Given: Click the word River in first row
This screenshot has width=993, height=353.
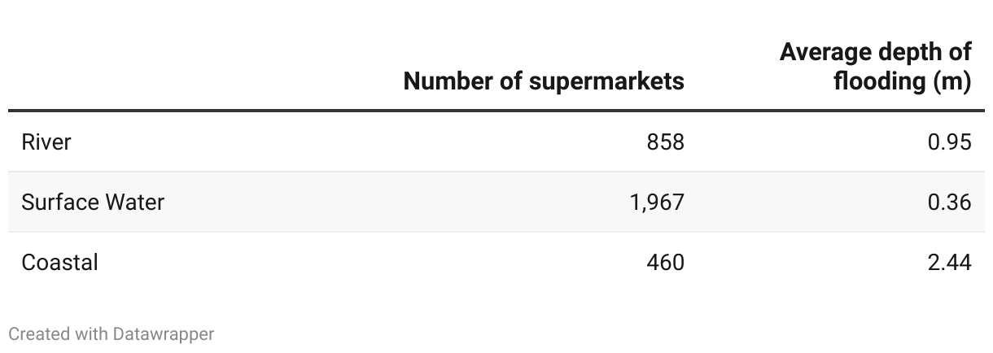Looking at the screenshot, I should coord(46,142).
